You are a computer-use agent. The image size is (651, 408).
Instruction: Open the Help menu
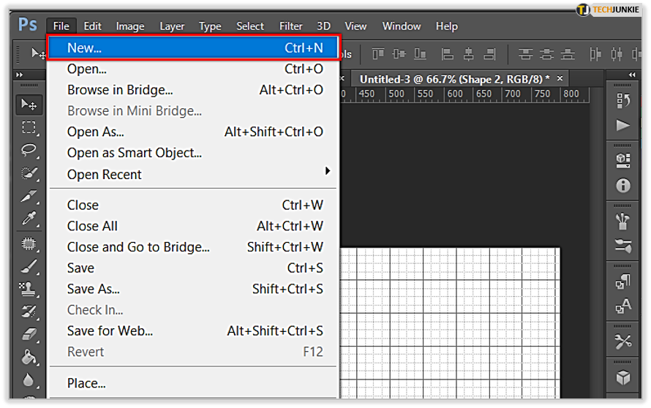click(x=447, y=26)
